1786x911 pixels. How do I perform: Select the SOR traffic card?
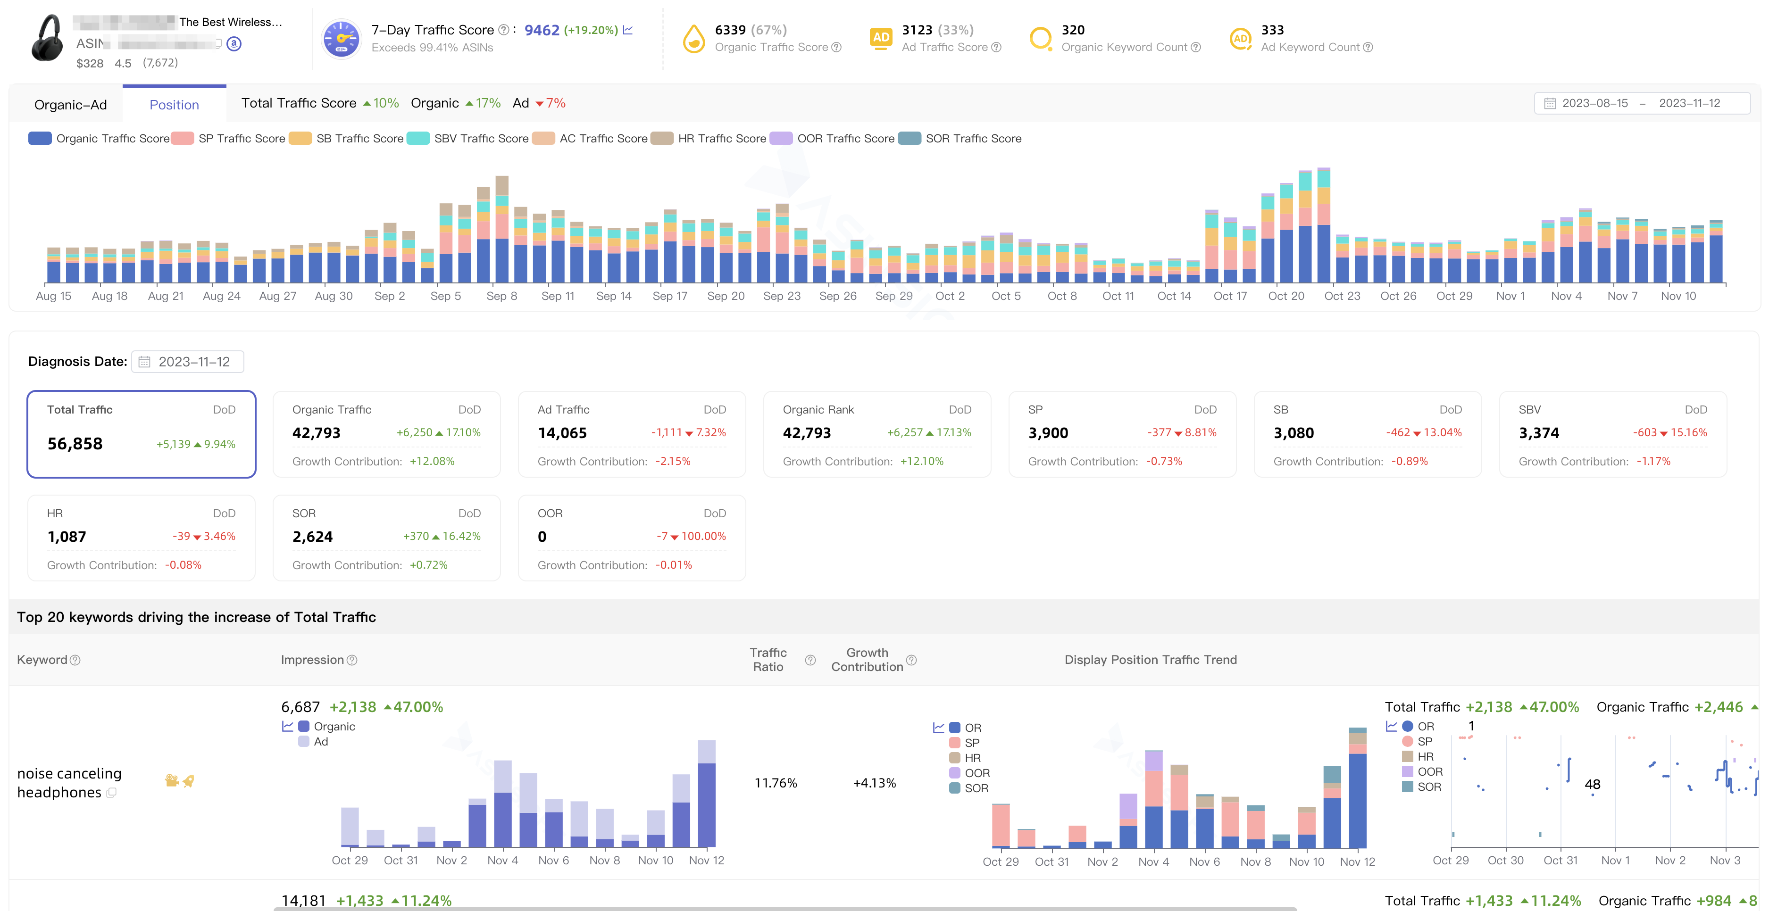pos(387,538)
